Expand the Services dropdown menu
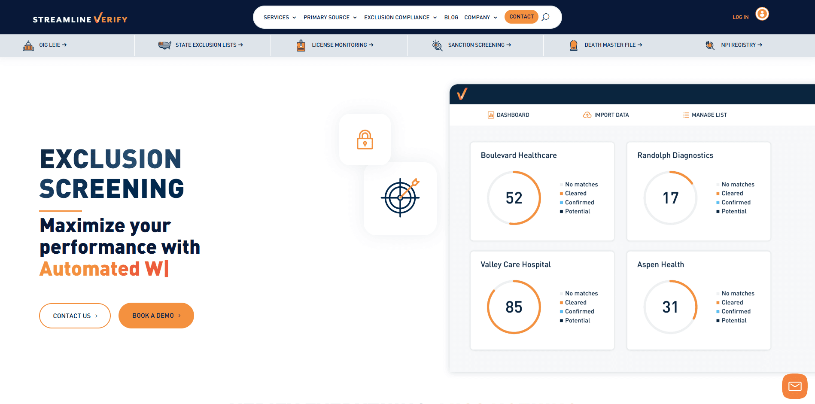The height and width of the screenshot is (404, 815). coord(280,18)
